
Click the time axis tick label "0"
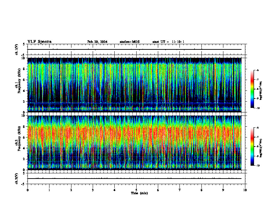click(28, 190)
